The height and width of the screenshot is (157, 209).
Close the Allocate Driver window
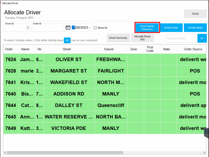(x=195, y=14)
